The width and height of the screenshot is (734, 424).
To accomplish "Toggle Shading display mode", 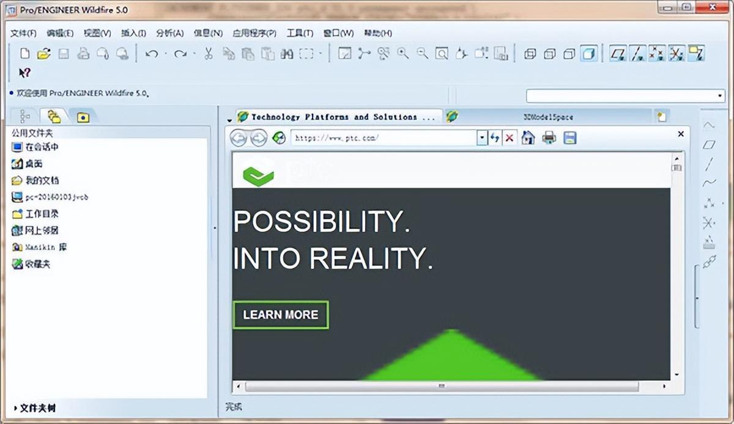I will coord(589,54).
